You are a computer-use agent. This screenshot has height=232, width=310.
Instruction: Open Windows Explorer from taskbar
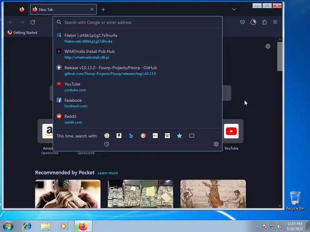[46, 226]
